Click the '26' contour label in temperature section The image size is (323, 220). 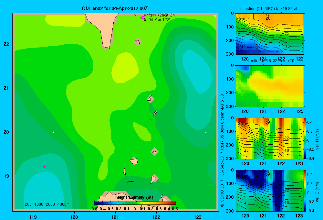click(x=268, y=18)
